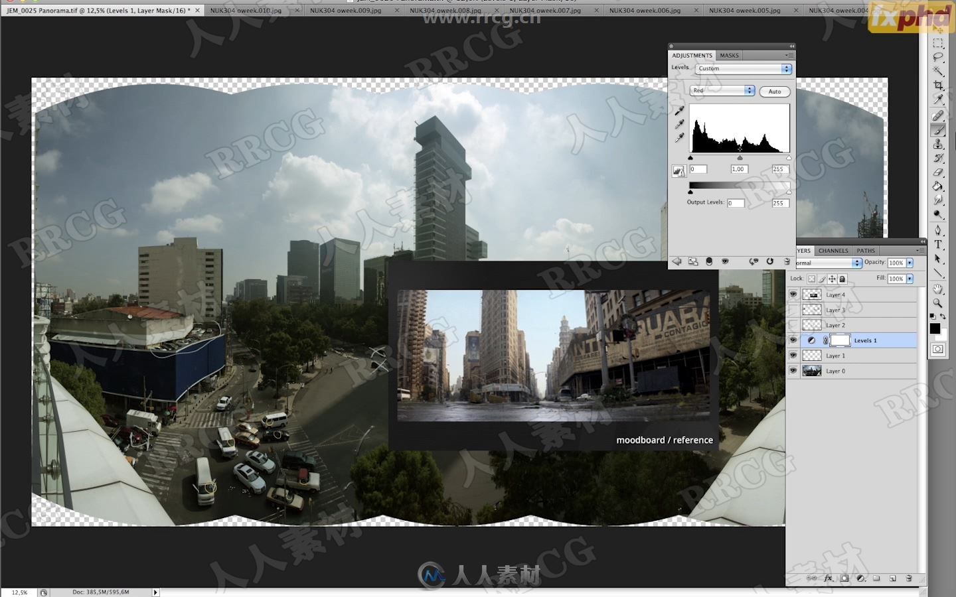Open Adjustments panel options menu

(x=789, y=56)
